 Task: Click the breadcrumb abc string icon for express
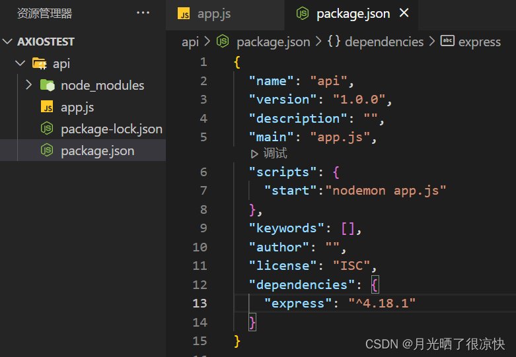coord(447,42)
